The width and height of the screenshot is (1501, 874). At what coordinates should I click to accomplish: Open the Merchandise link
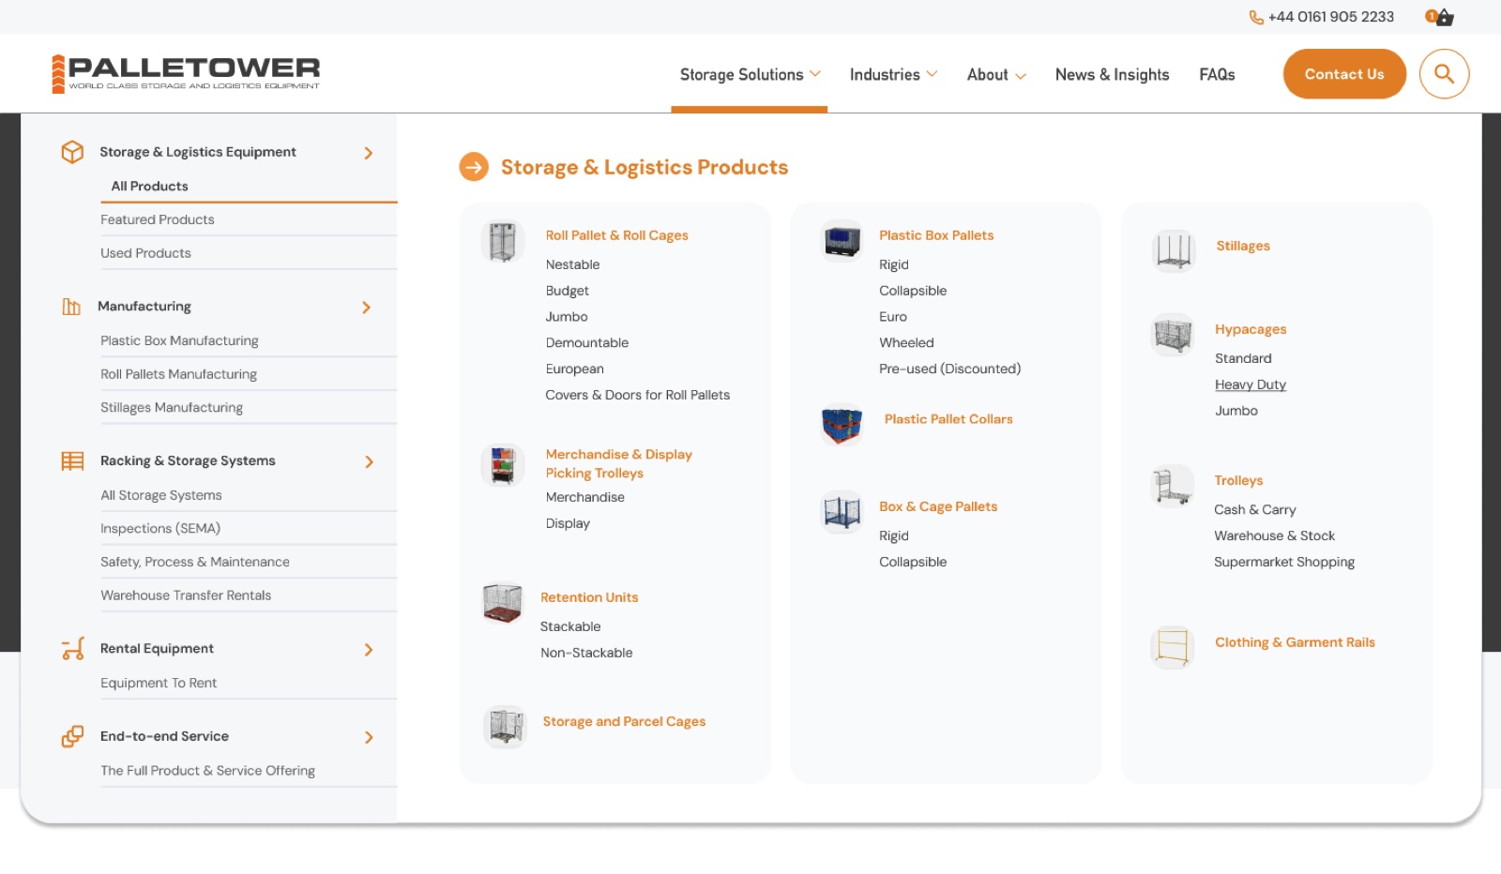point(585,497)
